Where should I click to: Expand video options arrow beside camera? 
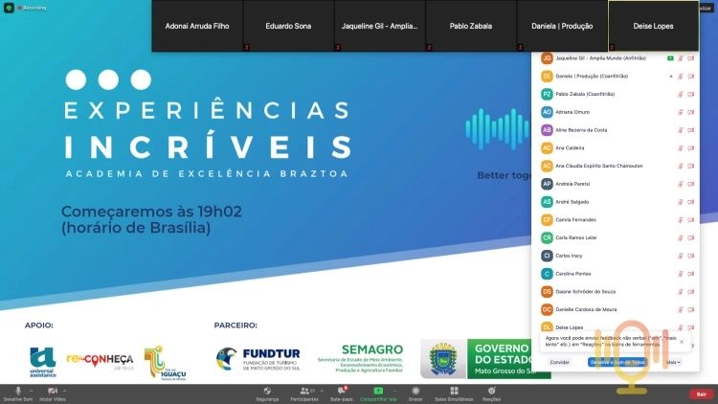(x=64, y=391)
